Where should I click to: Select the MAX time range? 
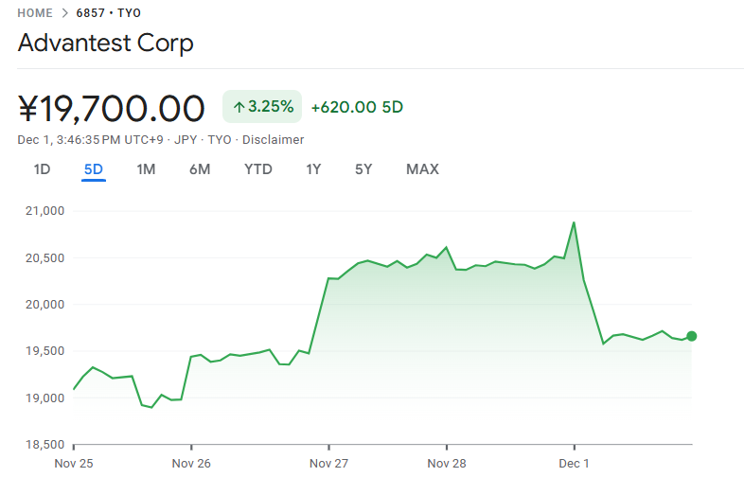422,169
